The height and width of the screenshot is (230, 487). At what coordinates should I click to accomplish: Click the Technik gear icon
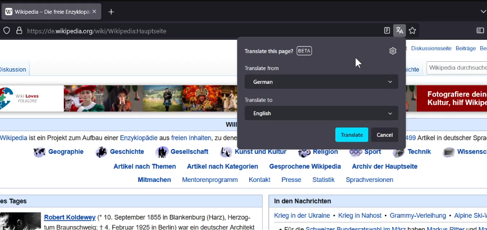point(399,152)
